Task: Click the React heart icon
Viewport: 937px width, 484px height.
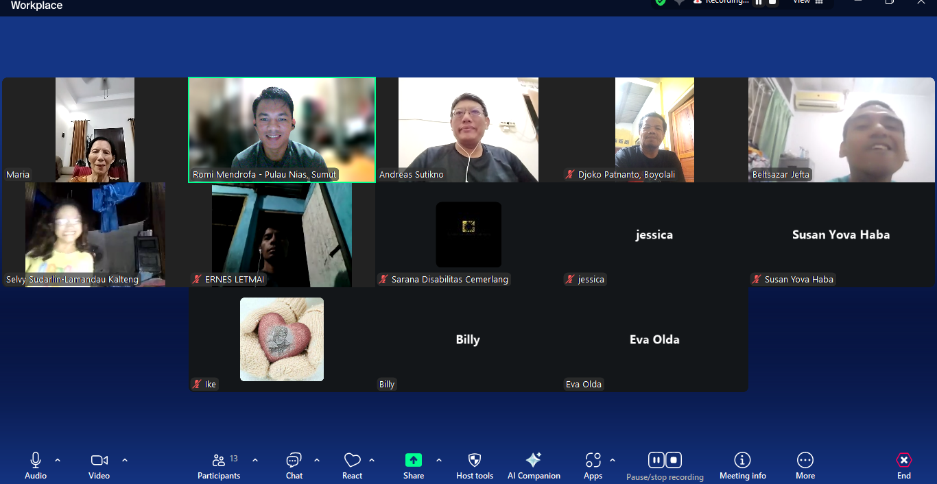Action: (353, 460)
